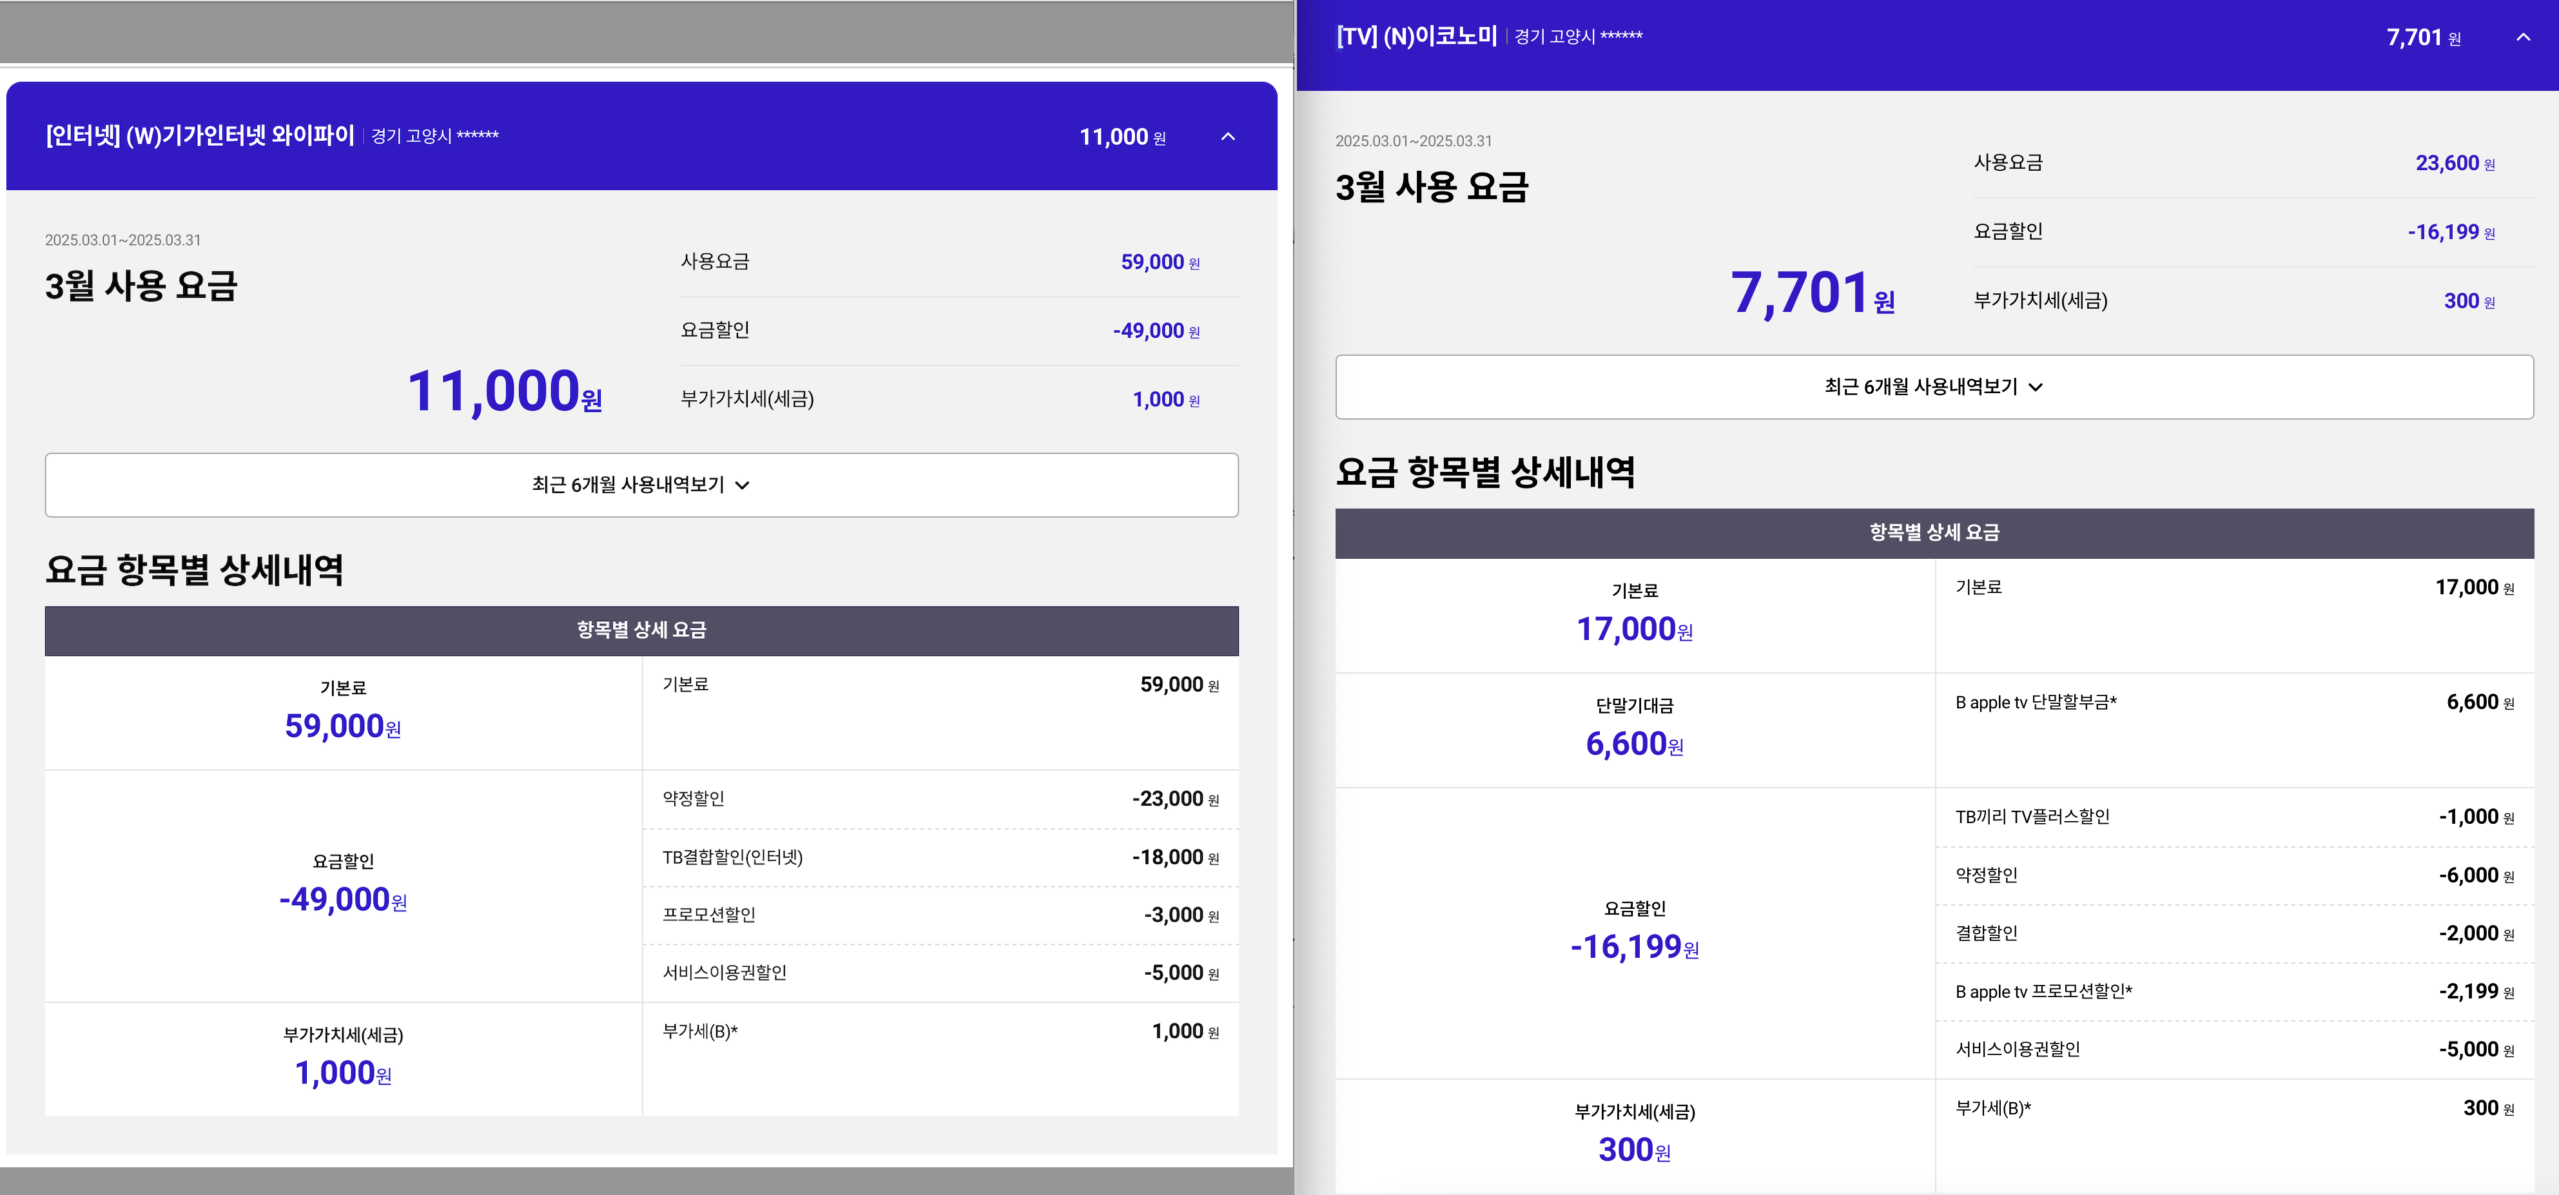This screenshot has height=1195, width=2559.
Task: Expand recent 6-month usage in internet panel
Action: coord(642,485)
